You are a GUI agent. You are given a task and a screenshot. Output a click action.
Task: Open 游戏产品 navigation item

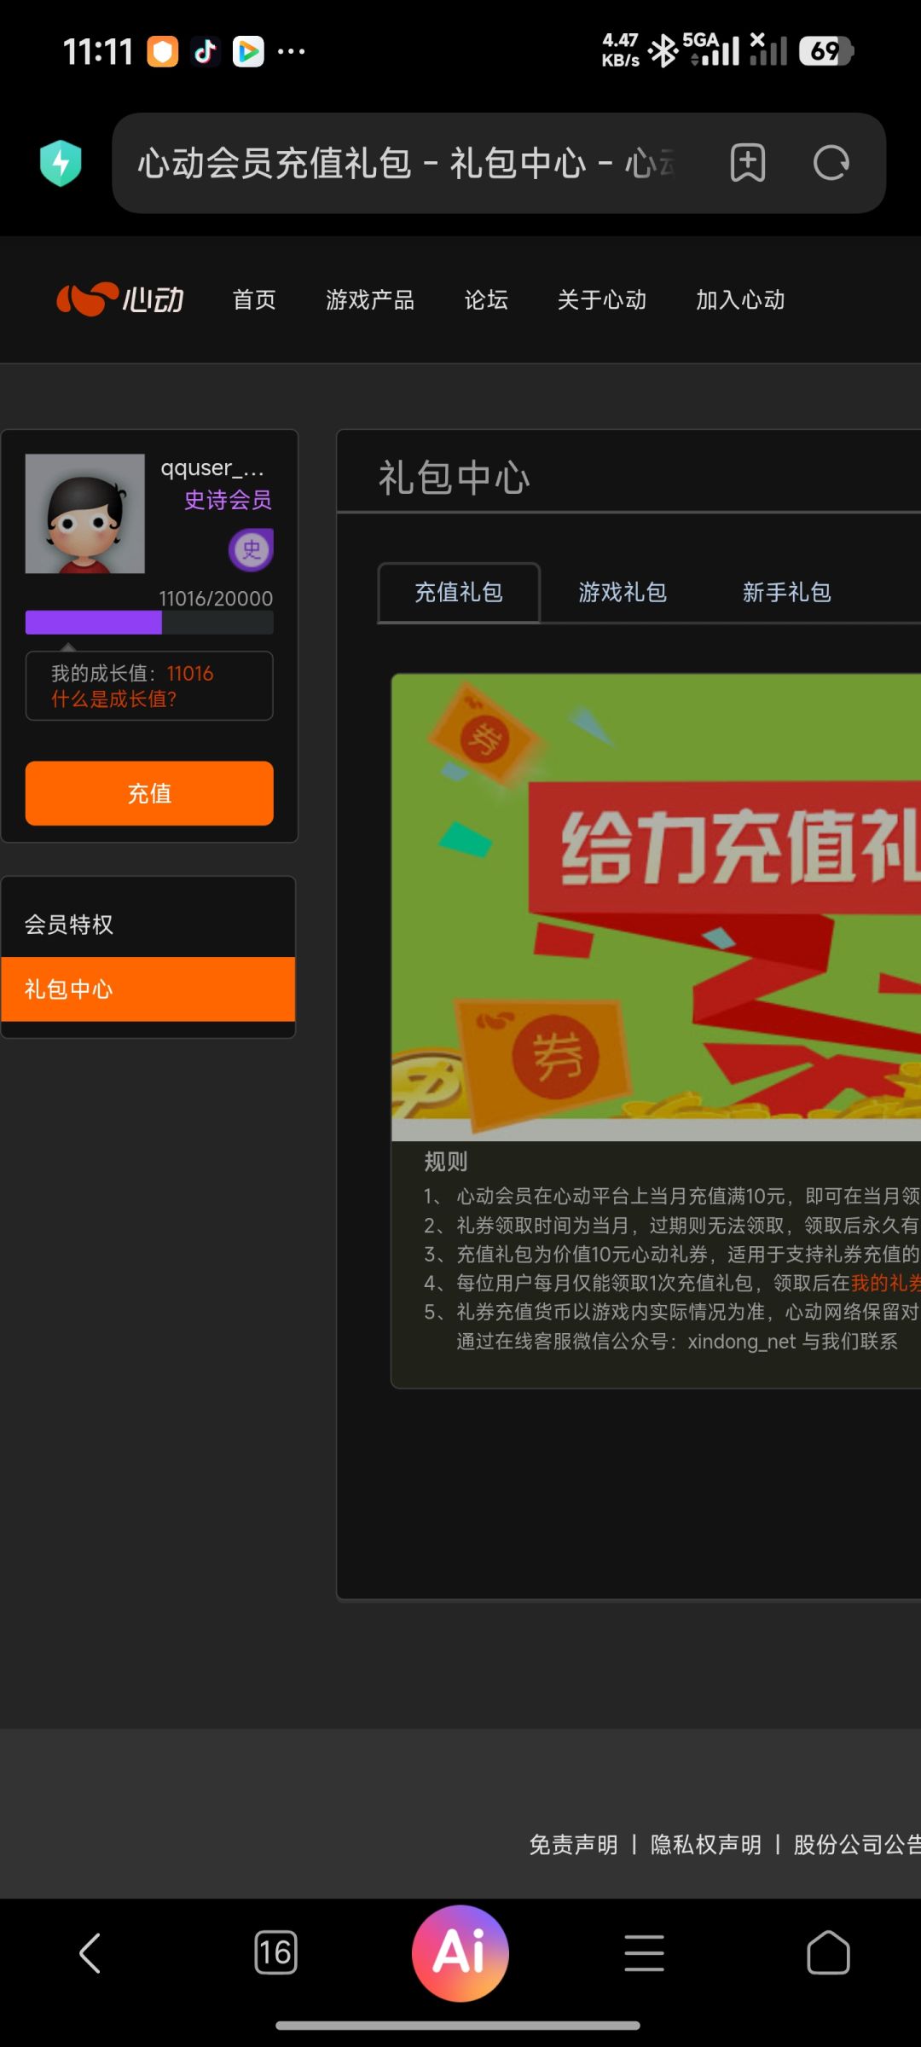[x=370, y=300]
